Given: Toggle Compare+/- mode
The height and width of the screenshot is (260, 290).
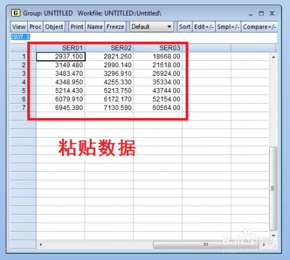Looking at the screenshot, I should click(259, 27).
